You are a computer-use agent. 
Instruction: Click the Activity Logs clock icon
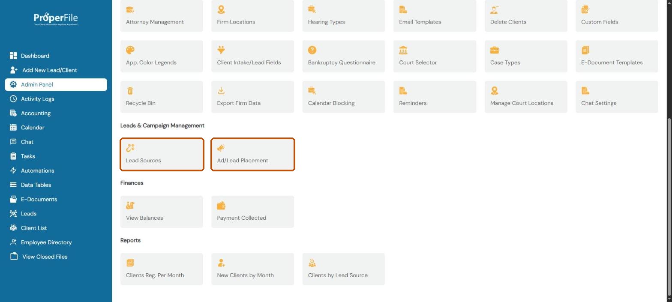click(x=13, y=99)
